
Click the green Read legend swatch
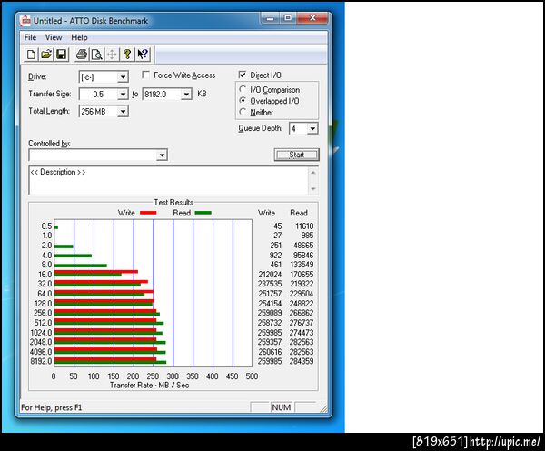coord(203,212)
